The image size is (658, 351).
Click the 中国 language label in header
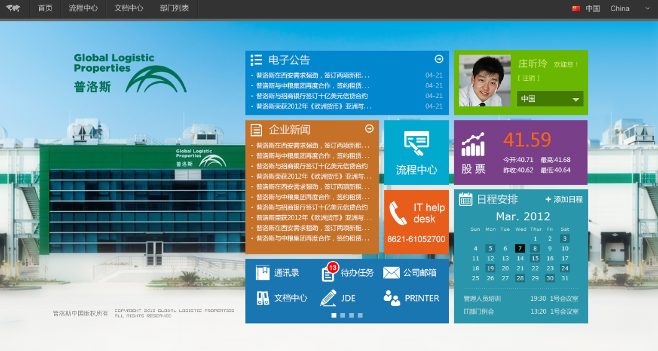[x=593, y=9]
